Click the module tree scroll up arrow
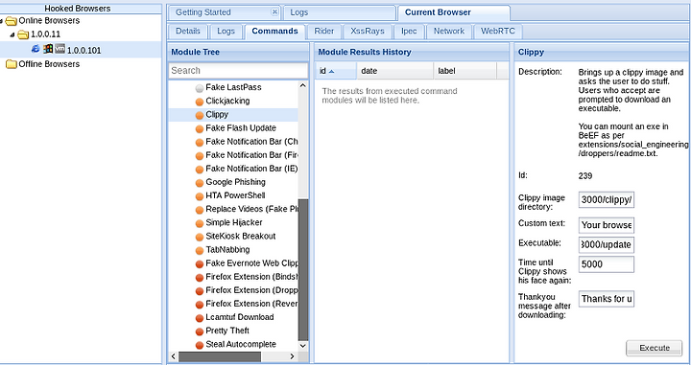 click(x=302, y=86)
